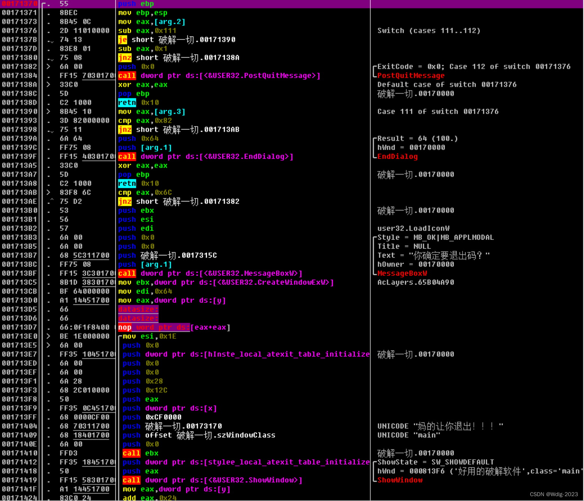This screenshot has width=584, height=501.
Task: Select the 'push edi' instruction
Action: coord(136,228)
